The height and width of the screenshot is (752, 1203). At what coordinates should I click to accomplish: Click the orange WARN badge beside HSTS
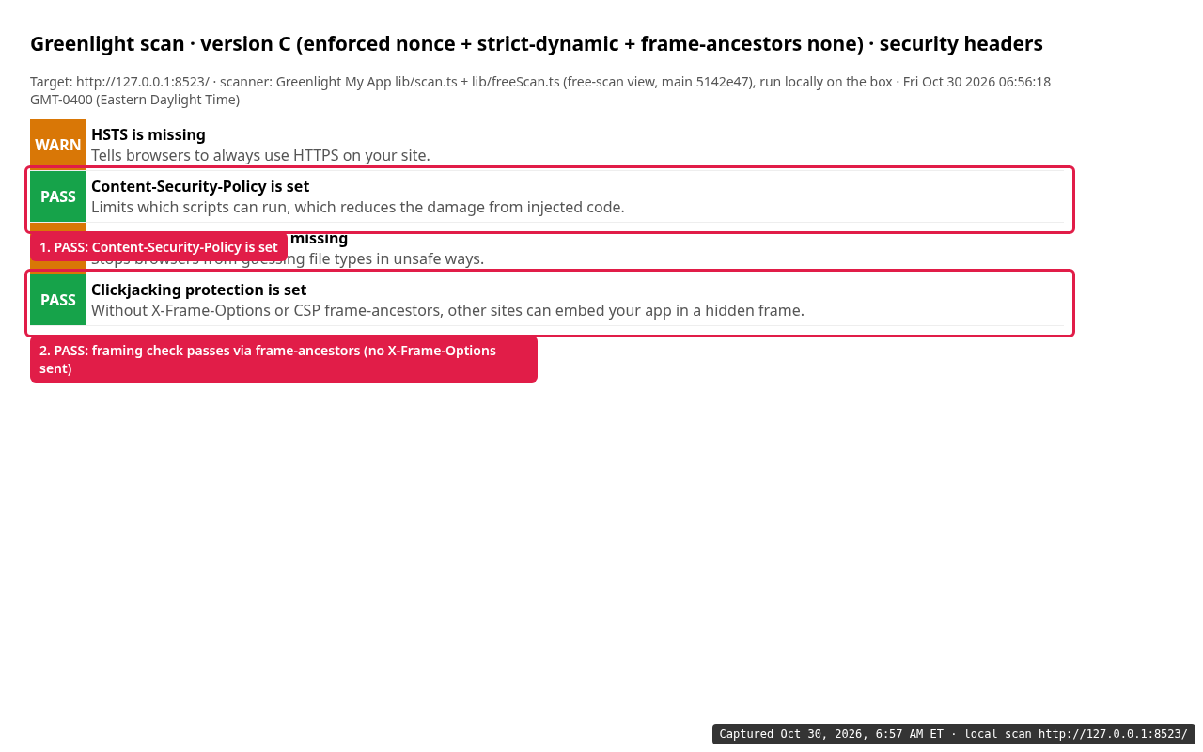click(x=58, y=145)
